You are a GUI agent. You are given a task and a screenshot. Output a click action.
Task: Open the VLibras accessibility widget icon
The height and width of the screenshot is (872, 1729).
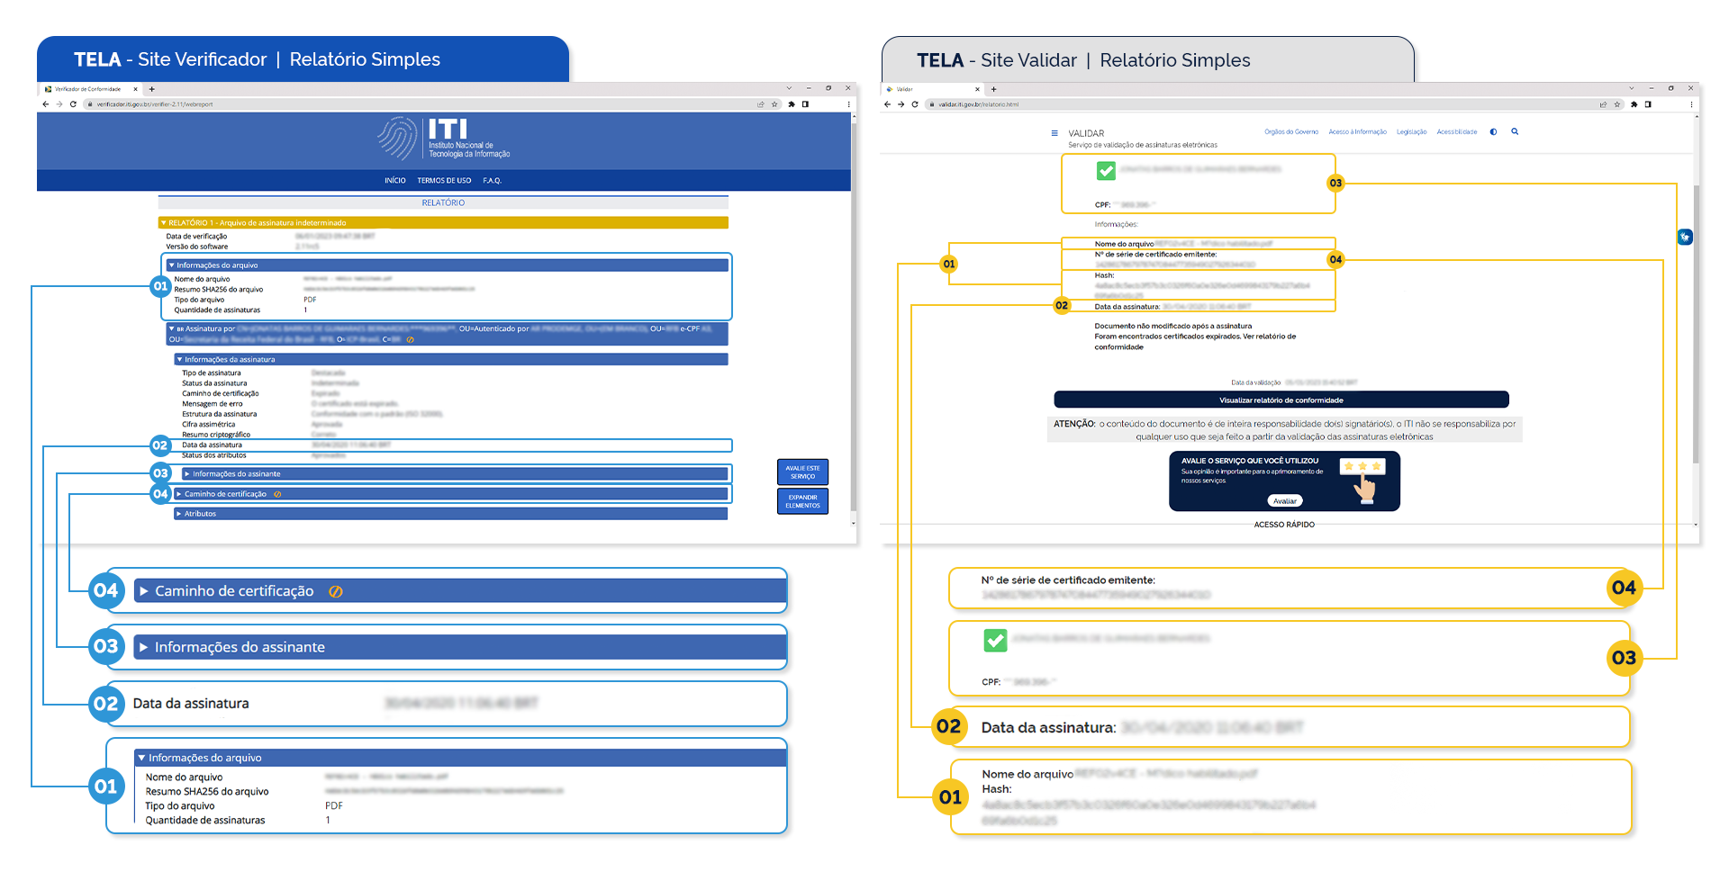[x=1685, y=237]
